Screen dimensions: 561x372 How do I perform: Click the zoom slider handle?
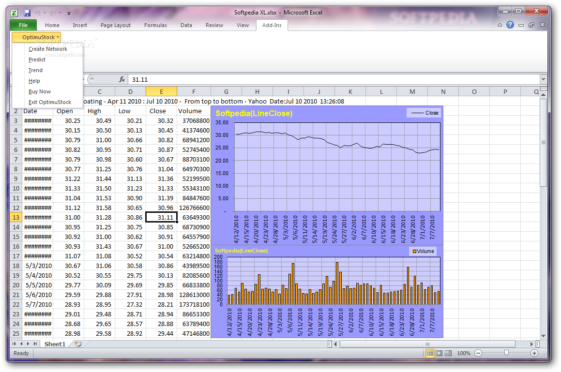(506, 353)
